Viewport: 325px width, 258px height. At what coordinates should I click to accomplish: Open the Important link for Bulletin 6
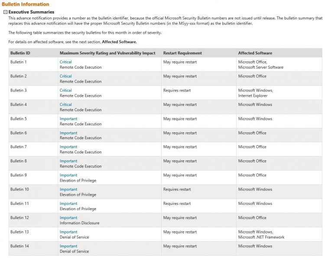click(x=68, y=133)
